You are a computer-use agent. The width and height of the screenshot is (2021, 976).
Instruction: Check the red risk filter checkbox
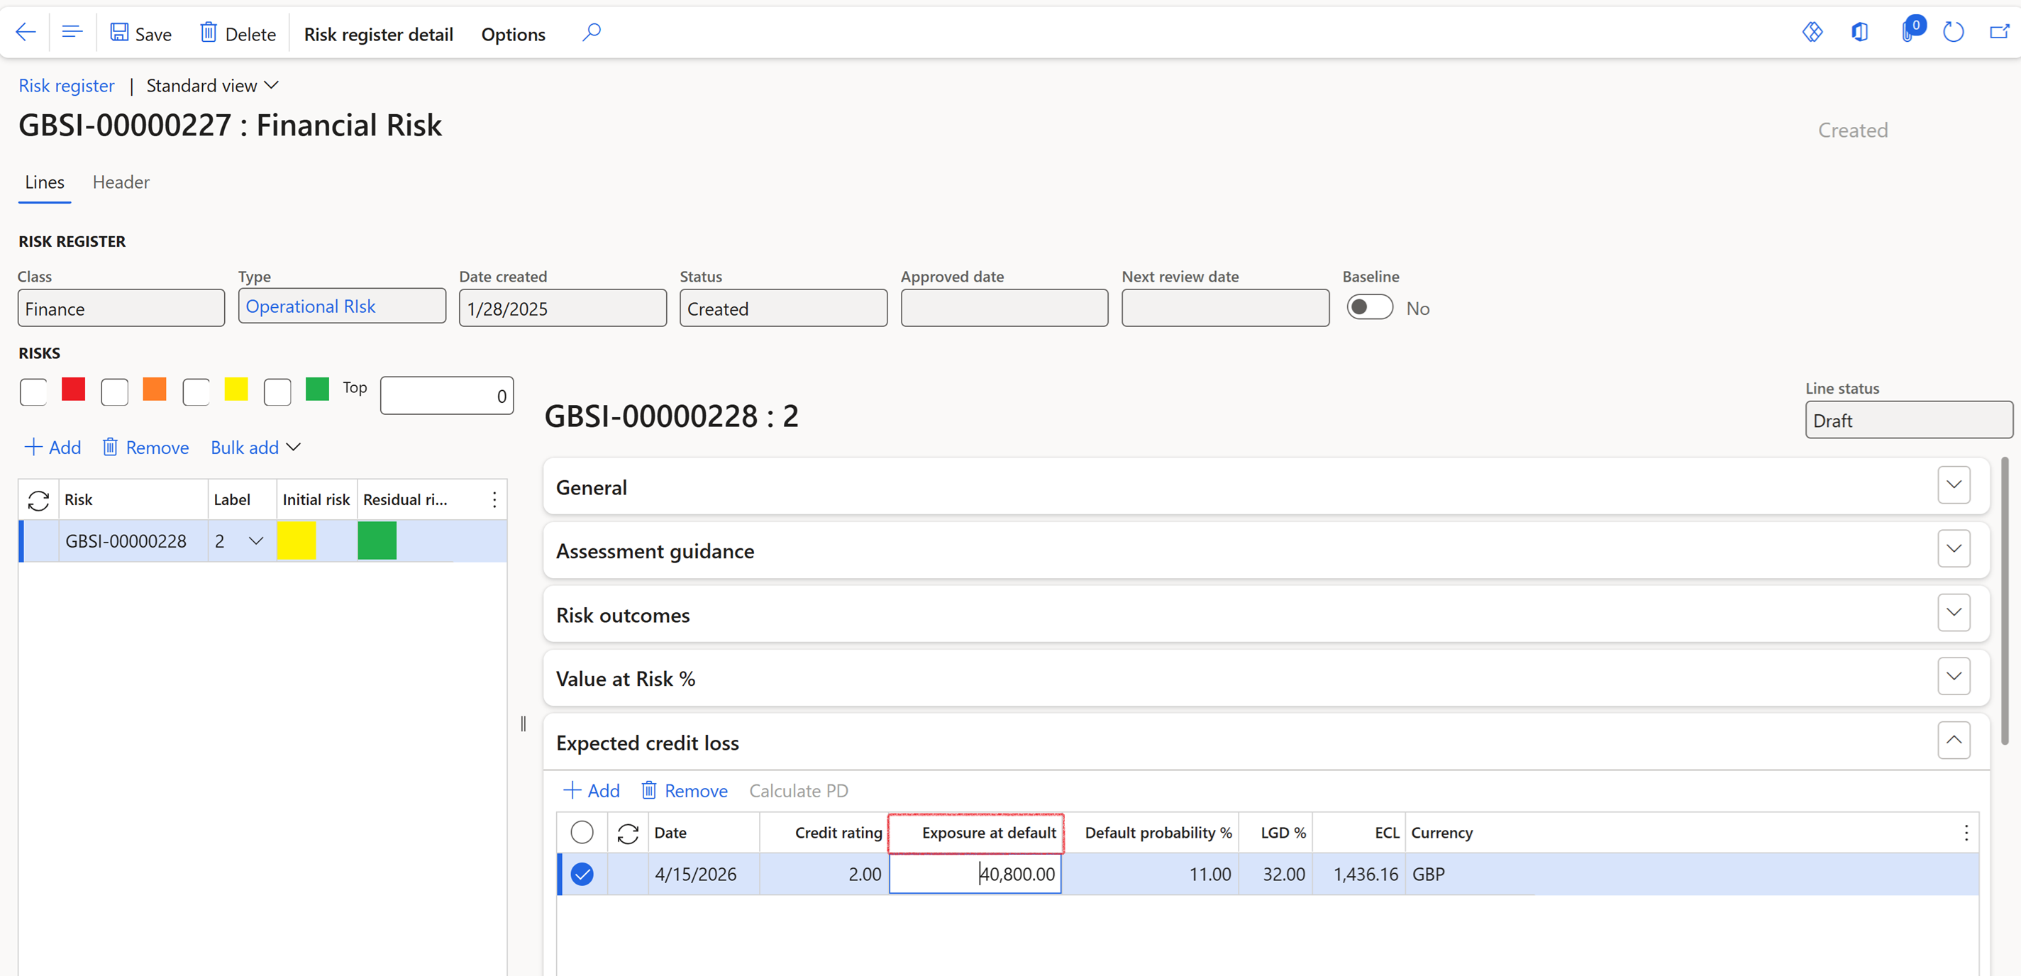point(34,392)
